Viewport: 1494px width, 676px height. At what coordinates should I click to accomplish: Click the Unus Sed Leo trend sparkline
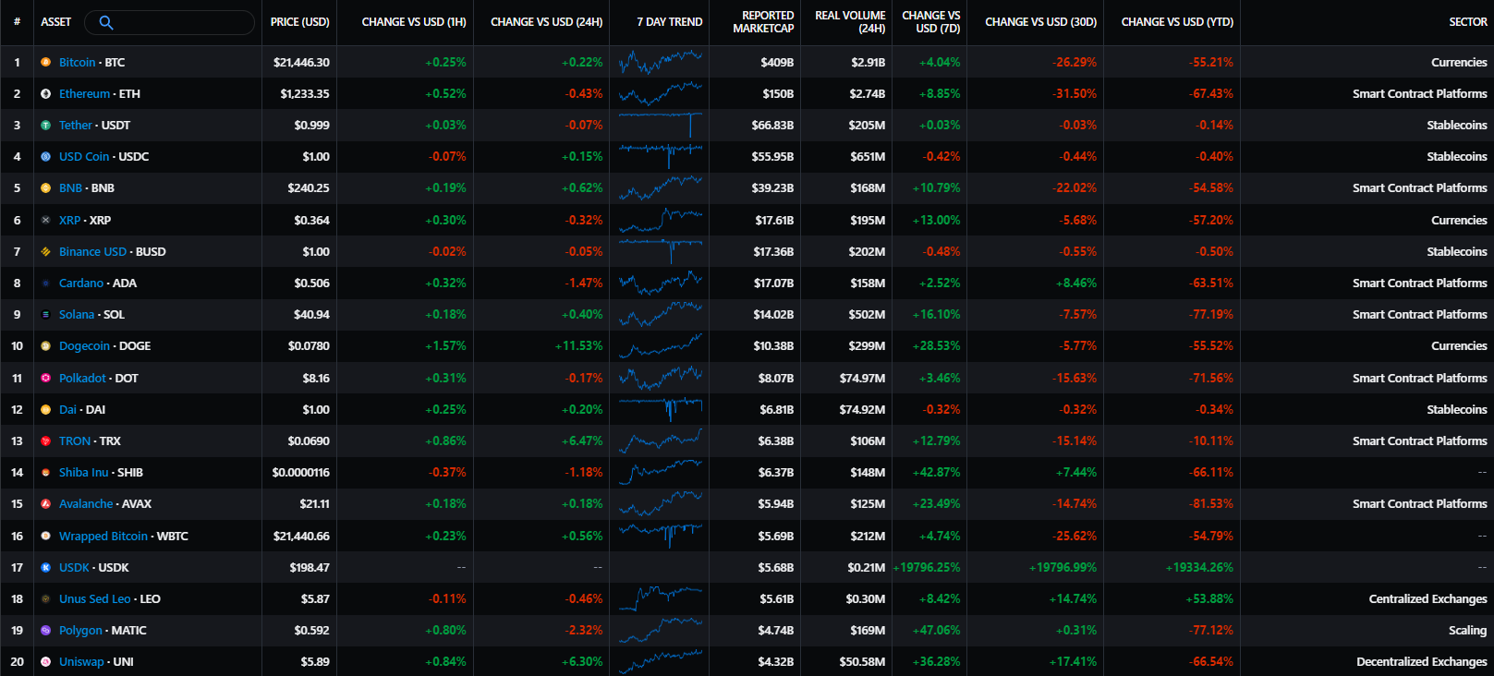pyautogui.click(x=660, y=598)
